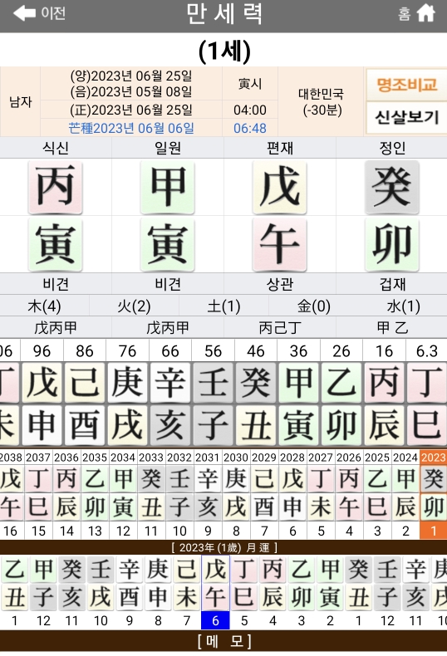
Task: Select the 2030 year column 庚戌
Action: (236, 495)
